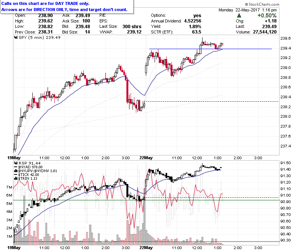Select the percent change '+0.50%'

click(267, 16)
